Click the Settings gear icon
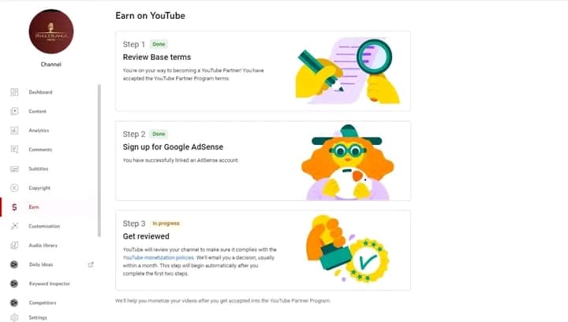568x322 pixels. click(x=14, y=317)
